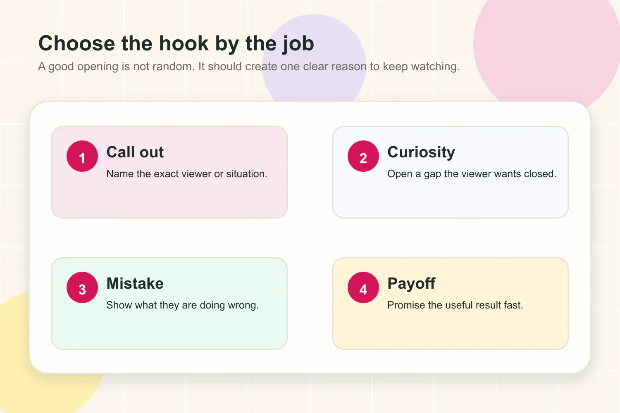The image size is (620, 413).
Task: Click the title "Choose the hook by the job"
Action: coord(176,43)
